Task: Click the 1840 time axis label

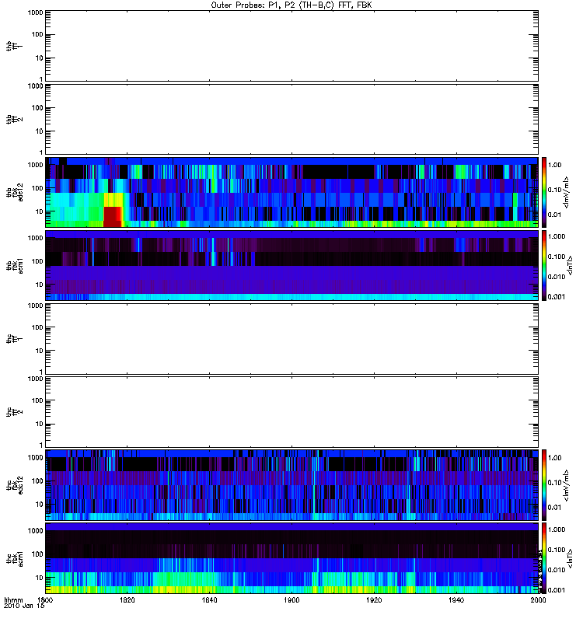Action: [x=209, y=600]
